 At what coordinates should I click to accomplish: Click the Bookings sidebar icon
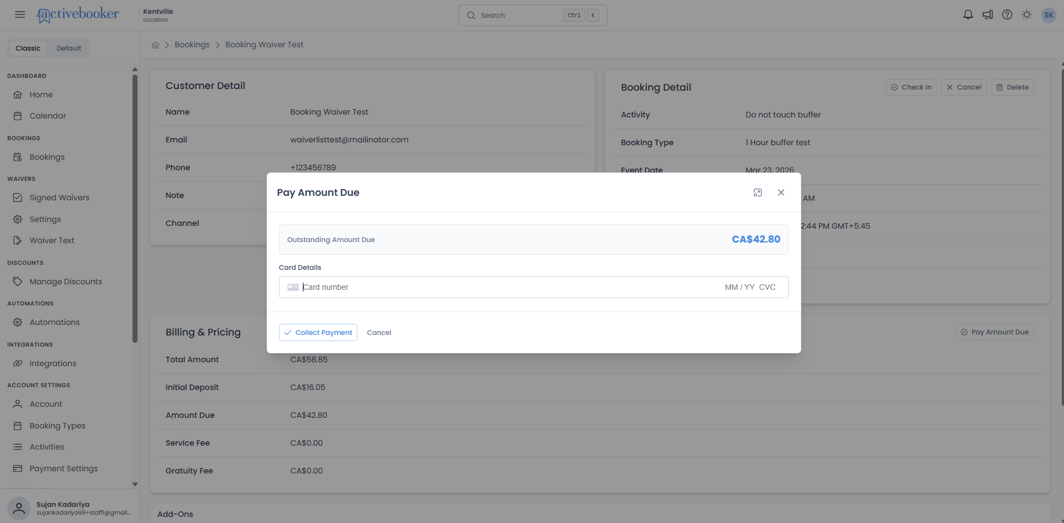pyautogui.click(x=18, y=157)
